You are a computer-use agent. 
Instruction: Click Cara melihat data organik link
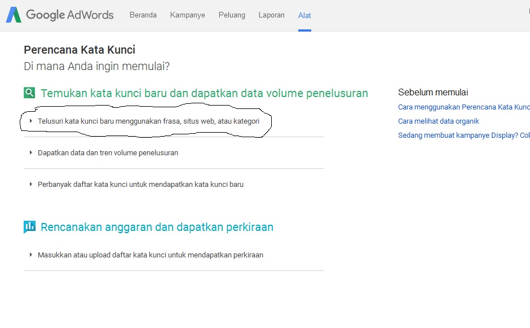pos(438,121)
